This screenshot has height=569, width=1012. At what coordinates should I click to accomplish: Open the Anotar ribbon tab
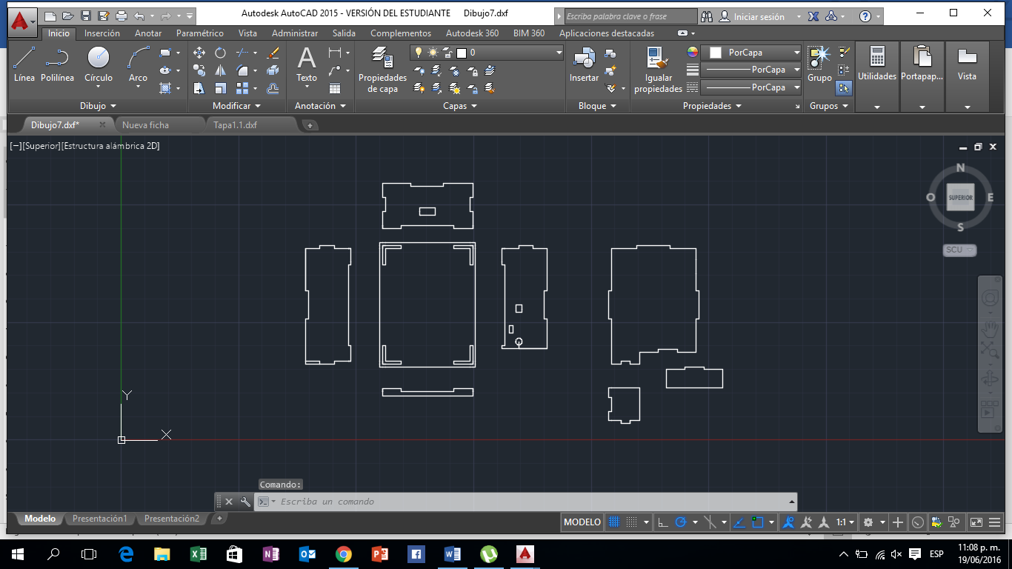[147, 33]
